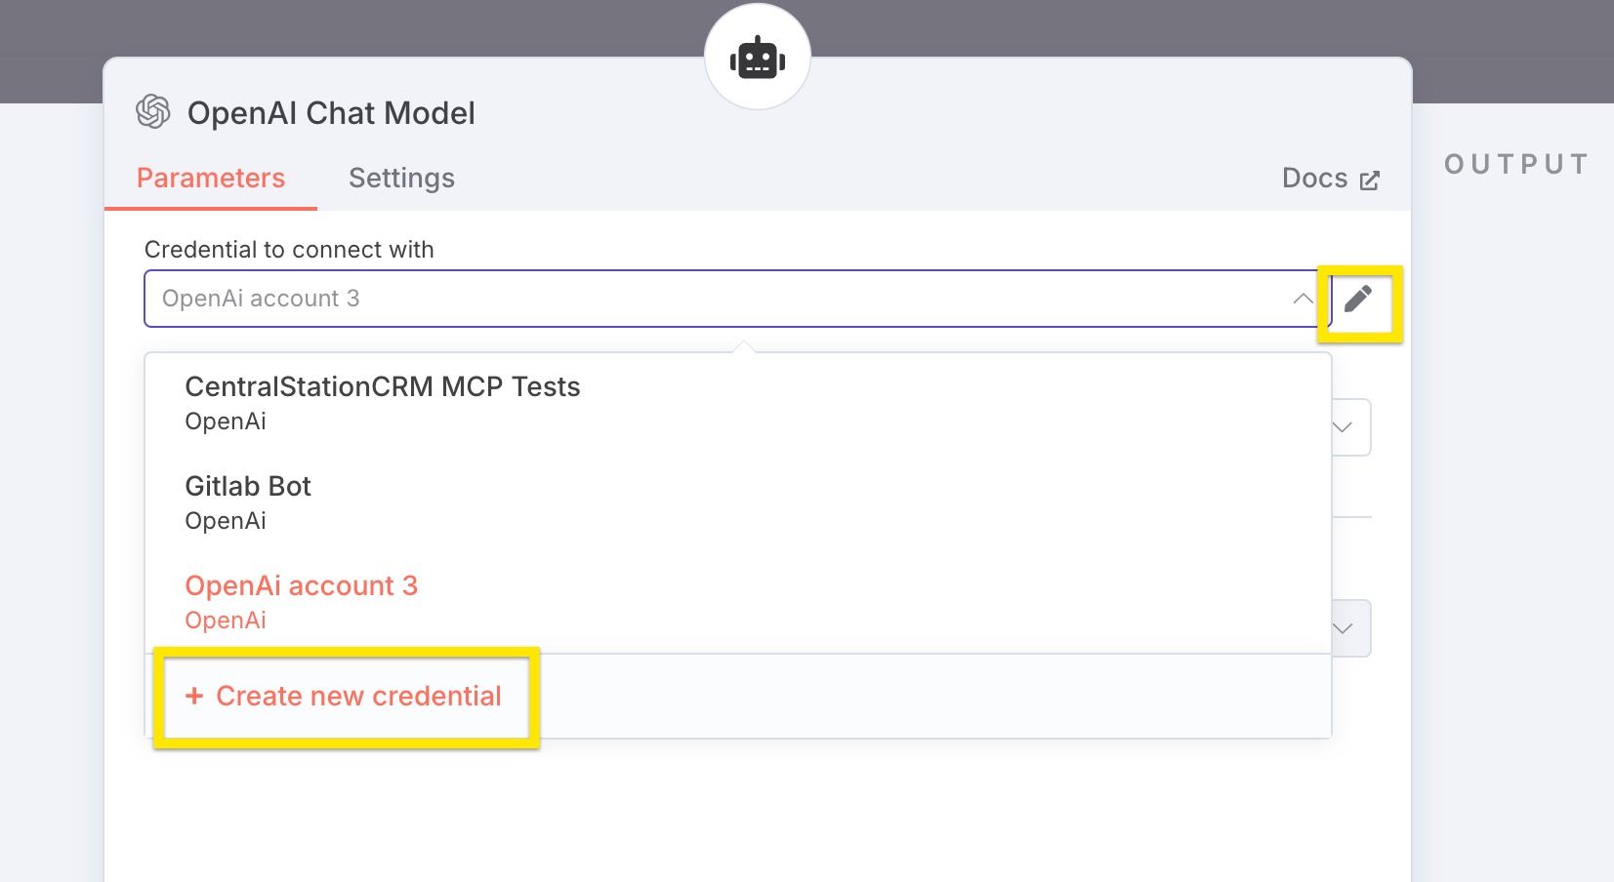Click the OpenAI Chat Model node title

click(331, 113)
